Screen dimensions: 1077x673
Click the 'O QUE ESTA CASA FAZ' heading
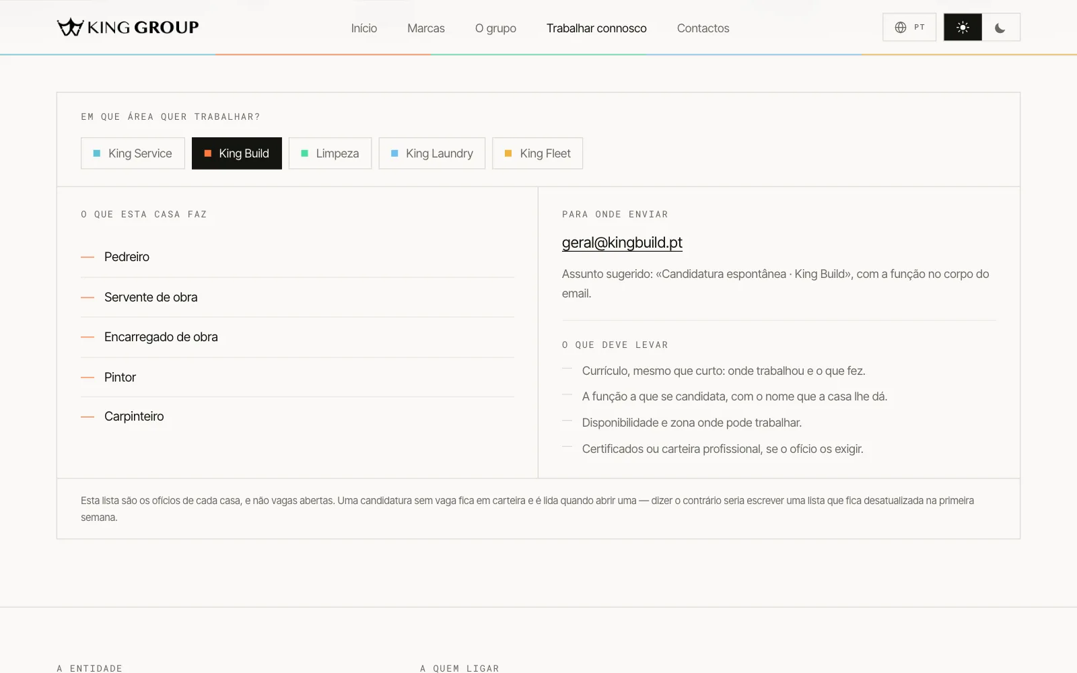[144, 214]
